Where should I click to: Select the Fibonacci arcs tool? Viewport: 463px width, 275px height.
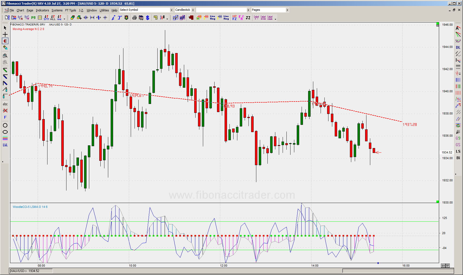pyautogui.click(x=458, y=41)
